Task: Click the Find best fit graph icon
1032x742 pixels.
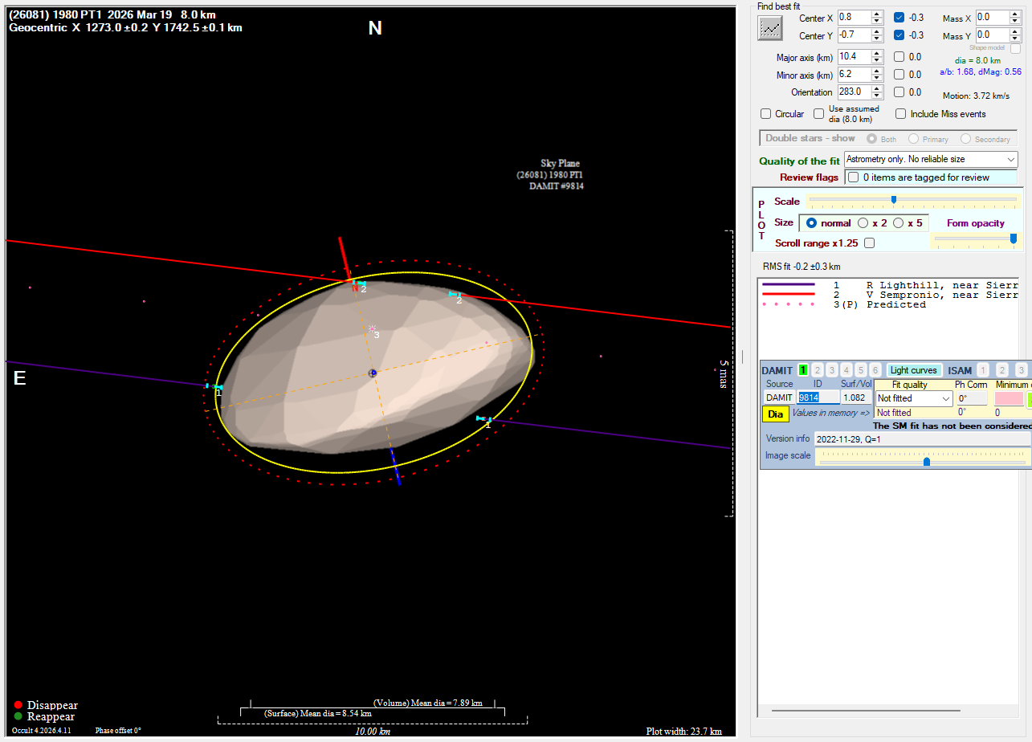Action: pos(770,28)
